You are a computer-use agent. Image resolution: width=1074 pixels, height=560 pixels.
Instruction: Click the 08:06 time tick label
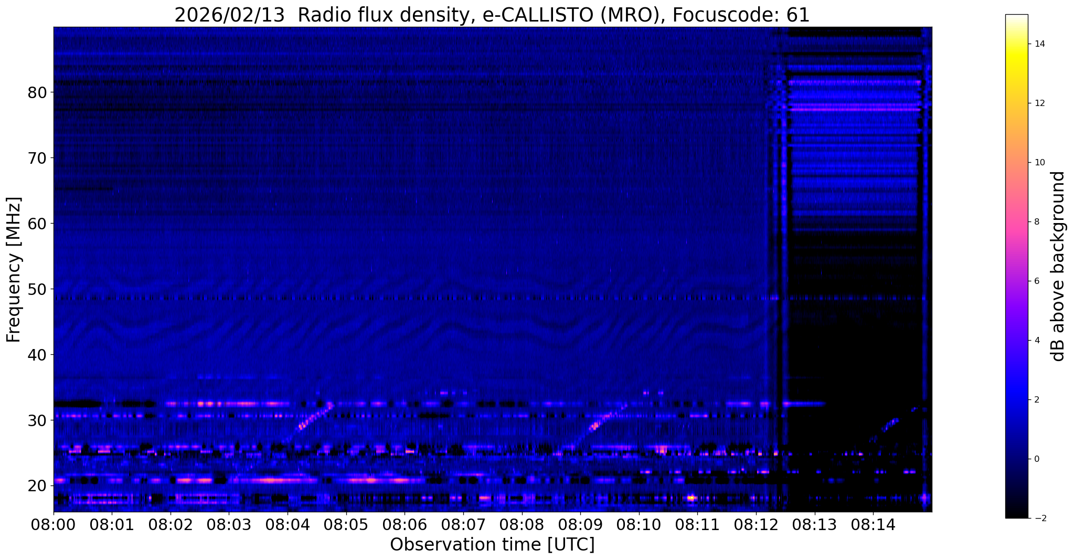pyautogui.click(x=405, y=524)
